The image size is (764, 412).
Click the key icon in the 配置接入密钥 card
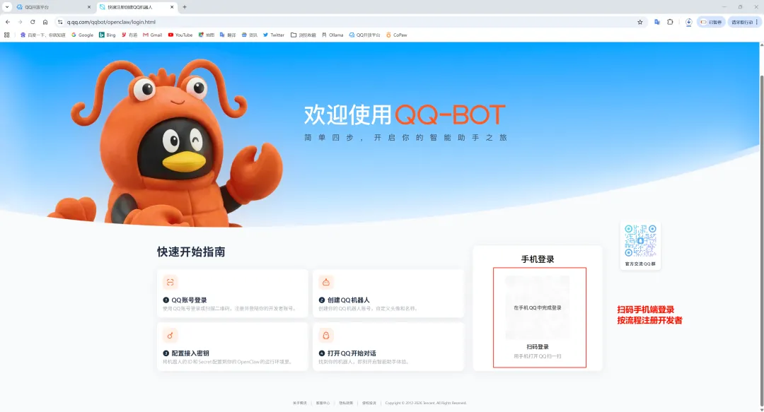click(x=170, y=335)
